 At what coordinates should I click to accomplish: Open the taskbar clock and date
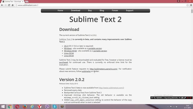(x=188, y=107)
